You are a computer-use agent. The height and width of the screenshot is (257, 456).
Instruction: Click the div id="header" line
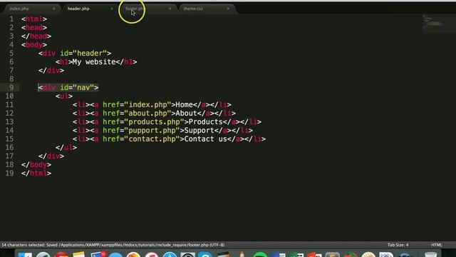point(75,54)
